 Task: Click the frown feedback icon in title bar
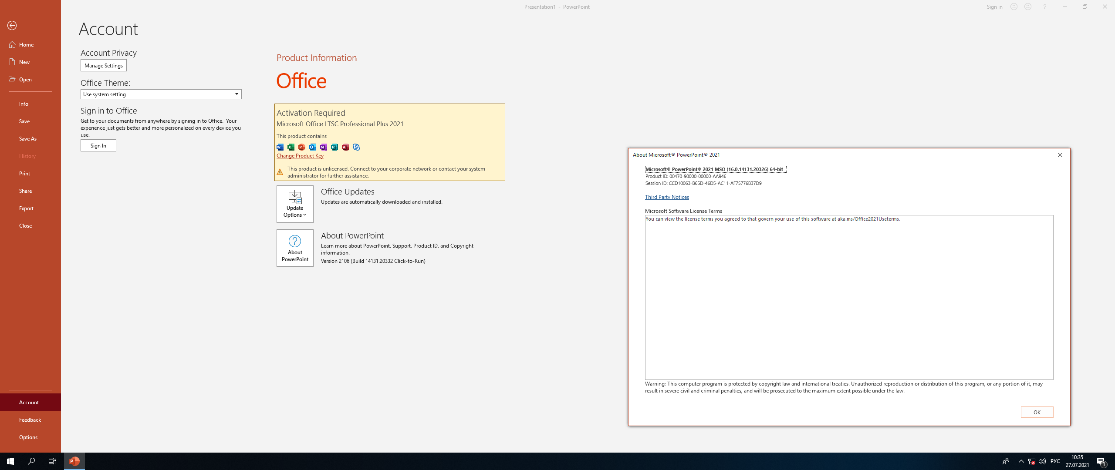coord(1028,7)
